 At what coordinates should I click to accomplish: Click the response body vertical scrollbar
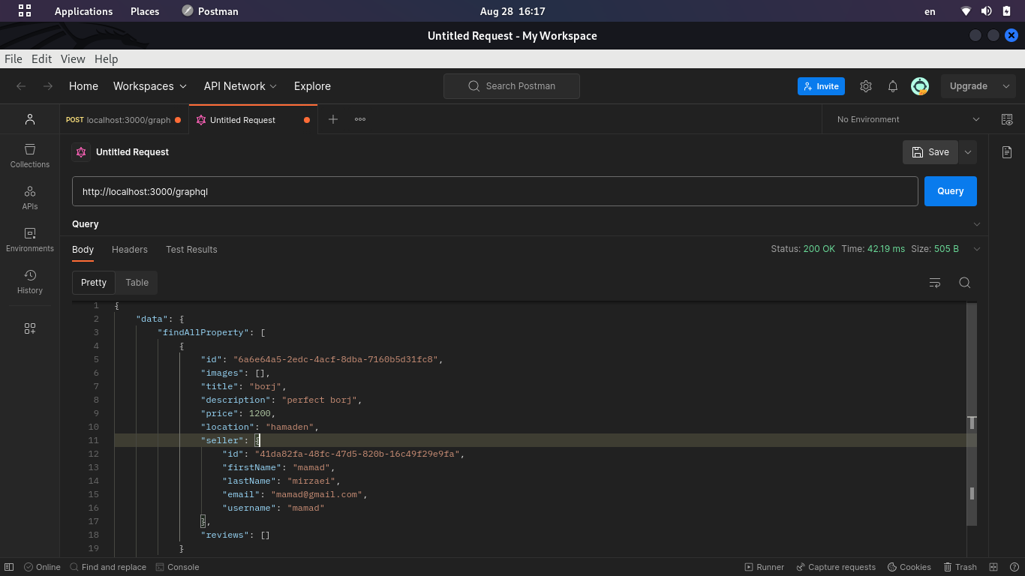point(972,414)
